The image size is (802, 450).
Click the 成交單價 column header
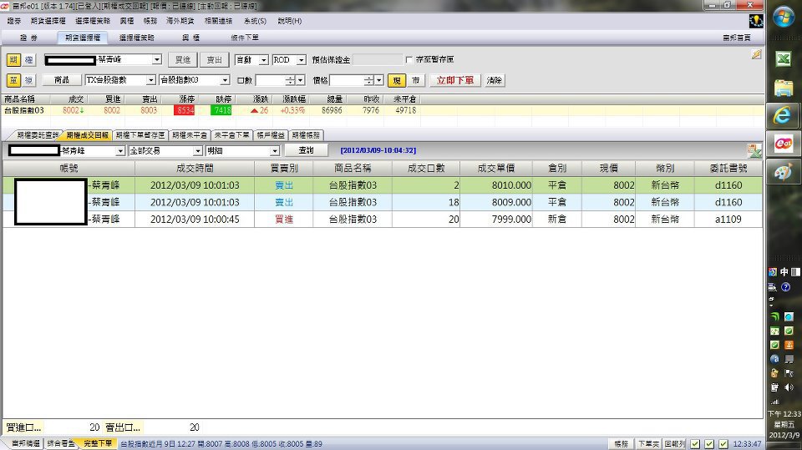click(495, 169)
